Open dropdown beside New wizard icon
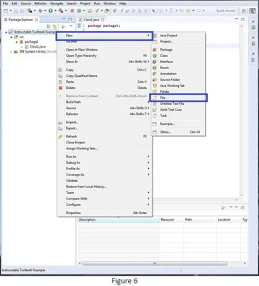 [x=10, y=11]
